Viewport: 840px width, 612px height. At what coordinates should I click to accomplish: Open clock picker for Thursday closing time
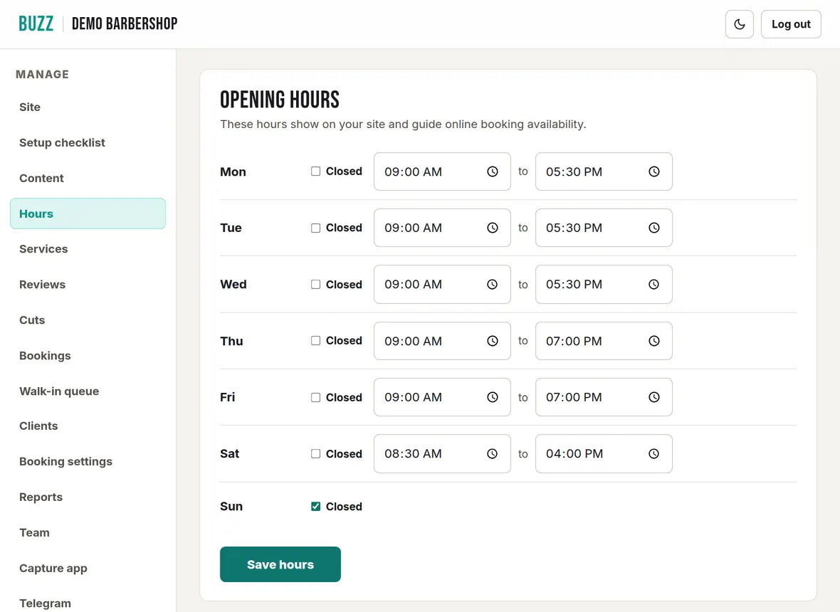pos(654,341)
